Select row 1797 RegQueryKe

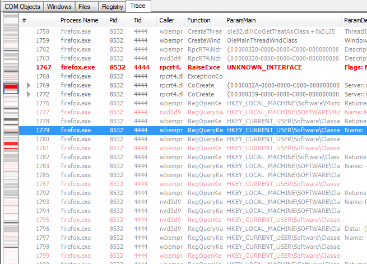193,238
